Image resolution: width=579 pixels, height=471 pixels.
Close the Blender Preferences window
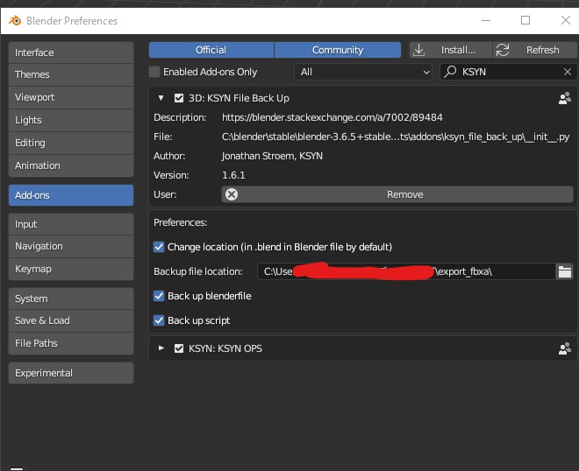(566, 20)
